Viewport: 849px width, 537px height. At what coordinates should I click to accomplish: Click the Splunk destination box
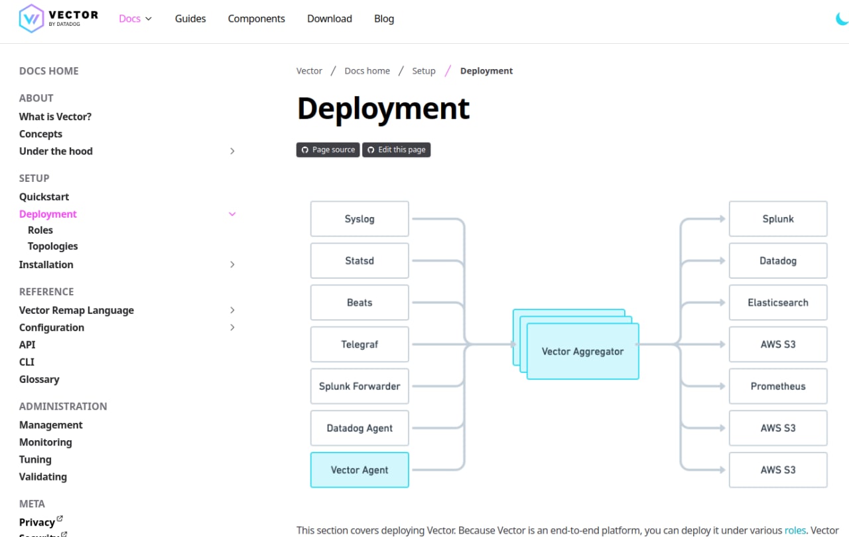point(778,219)
